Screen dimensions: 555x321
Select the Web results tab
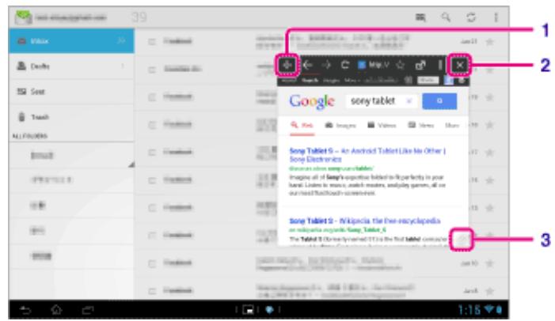click(x=302, y=126)
